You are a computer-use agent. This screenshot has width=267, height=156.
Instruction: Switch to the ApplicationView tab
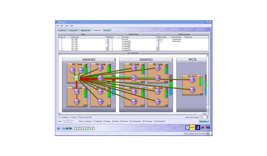click(x=86, y=30)
